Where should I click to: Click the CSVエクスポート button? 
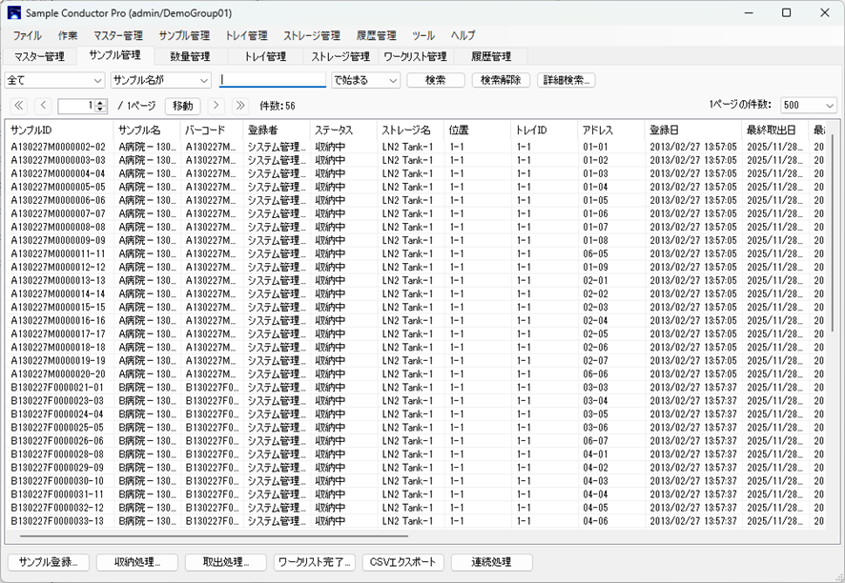click(x=404, y=562)
